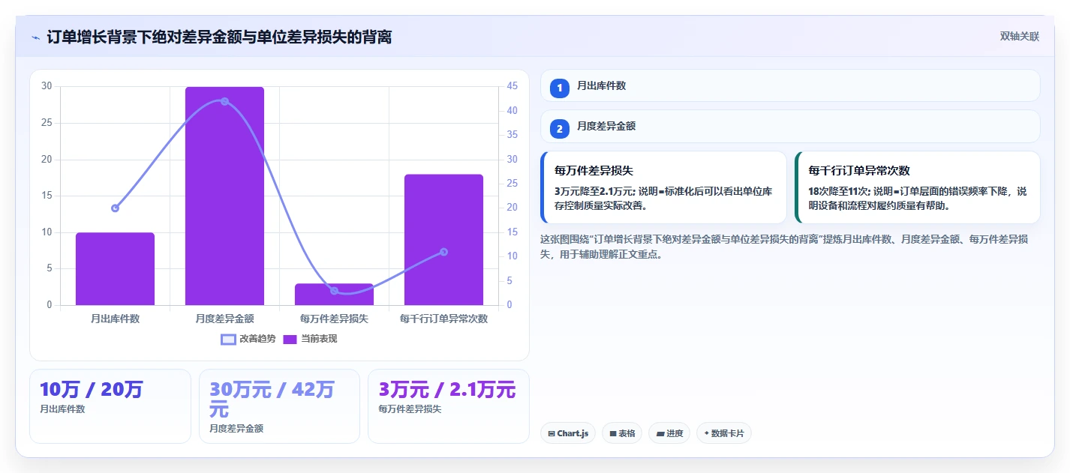Viewport: 1070px width, 473px height.
Task: Click the chart title 订单增长背景下绝对差异金额
Action: (219, 37)
